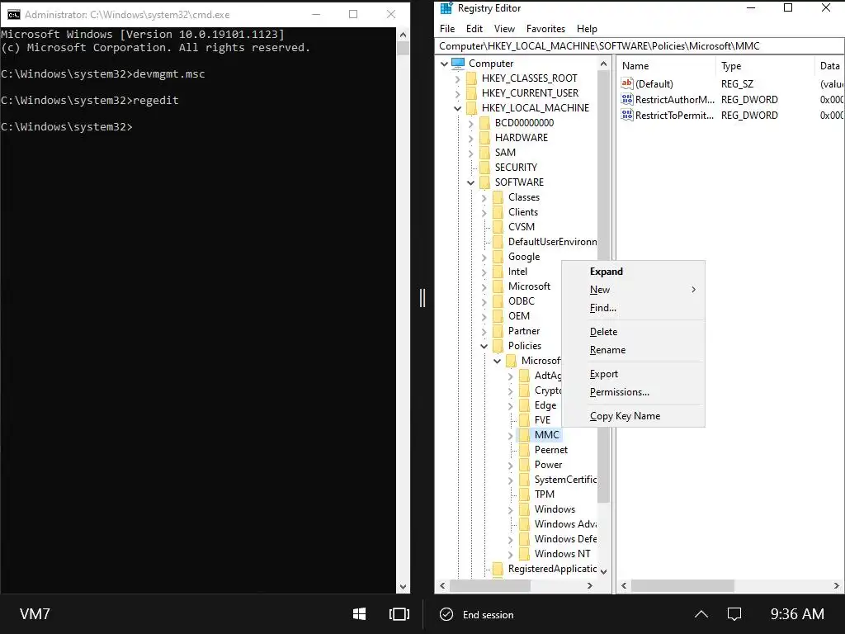
Task: Choose Delete in the context menu
Action: click(x=633, y=332)
